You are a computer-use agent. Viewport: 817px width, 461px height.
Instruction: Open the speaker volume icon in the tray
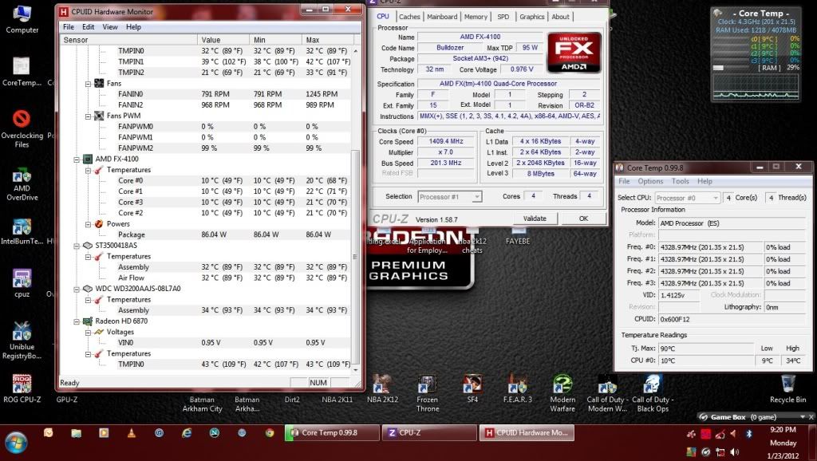point(735,451)
